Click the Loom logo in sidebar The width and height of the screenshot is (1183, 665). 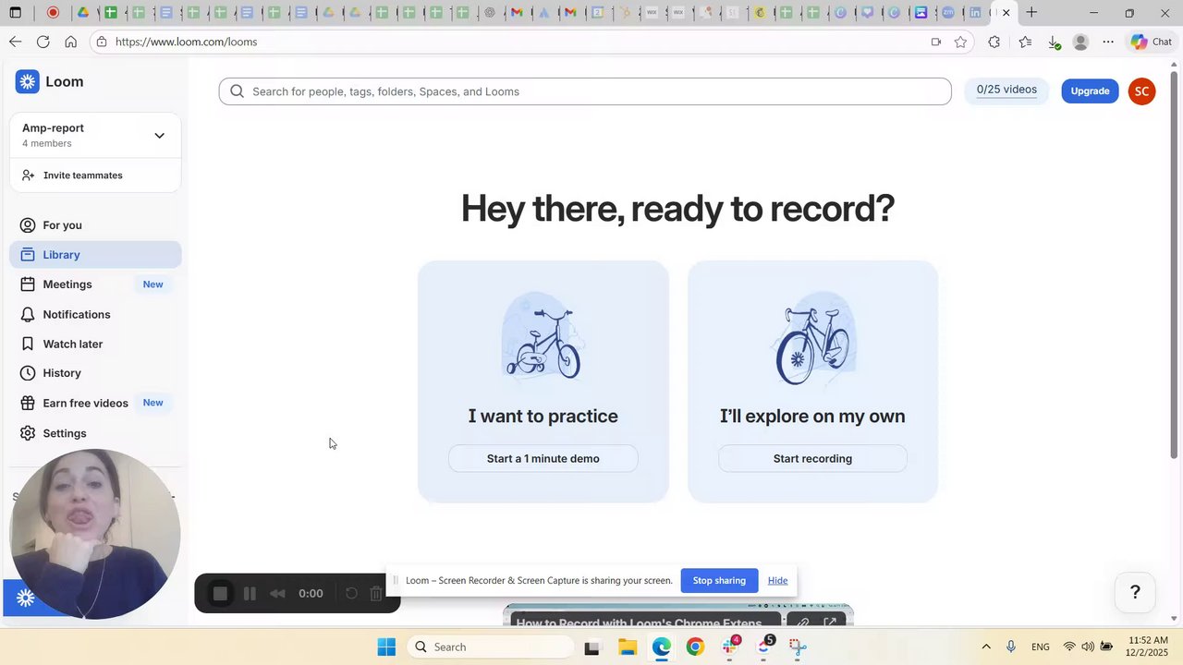49,81
